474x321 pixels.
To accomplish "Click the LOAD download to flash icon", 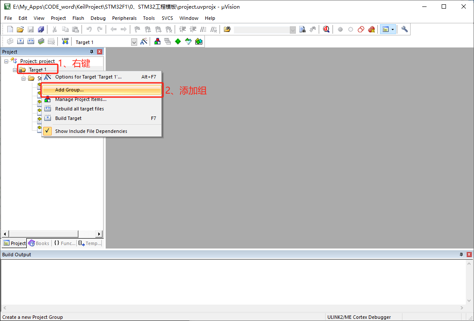I will [65, 41].
